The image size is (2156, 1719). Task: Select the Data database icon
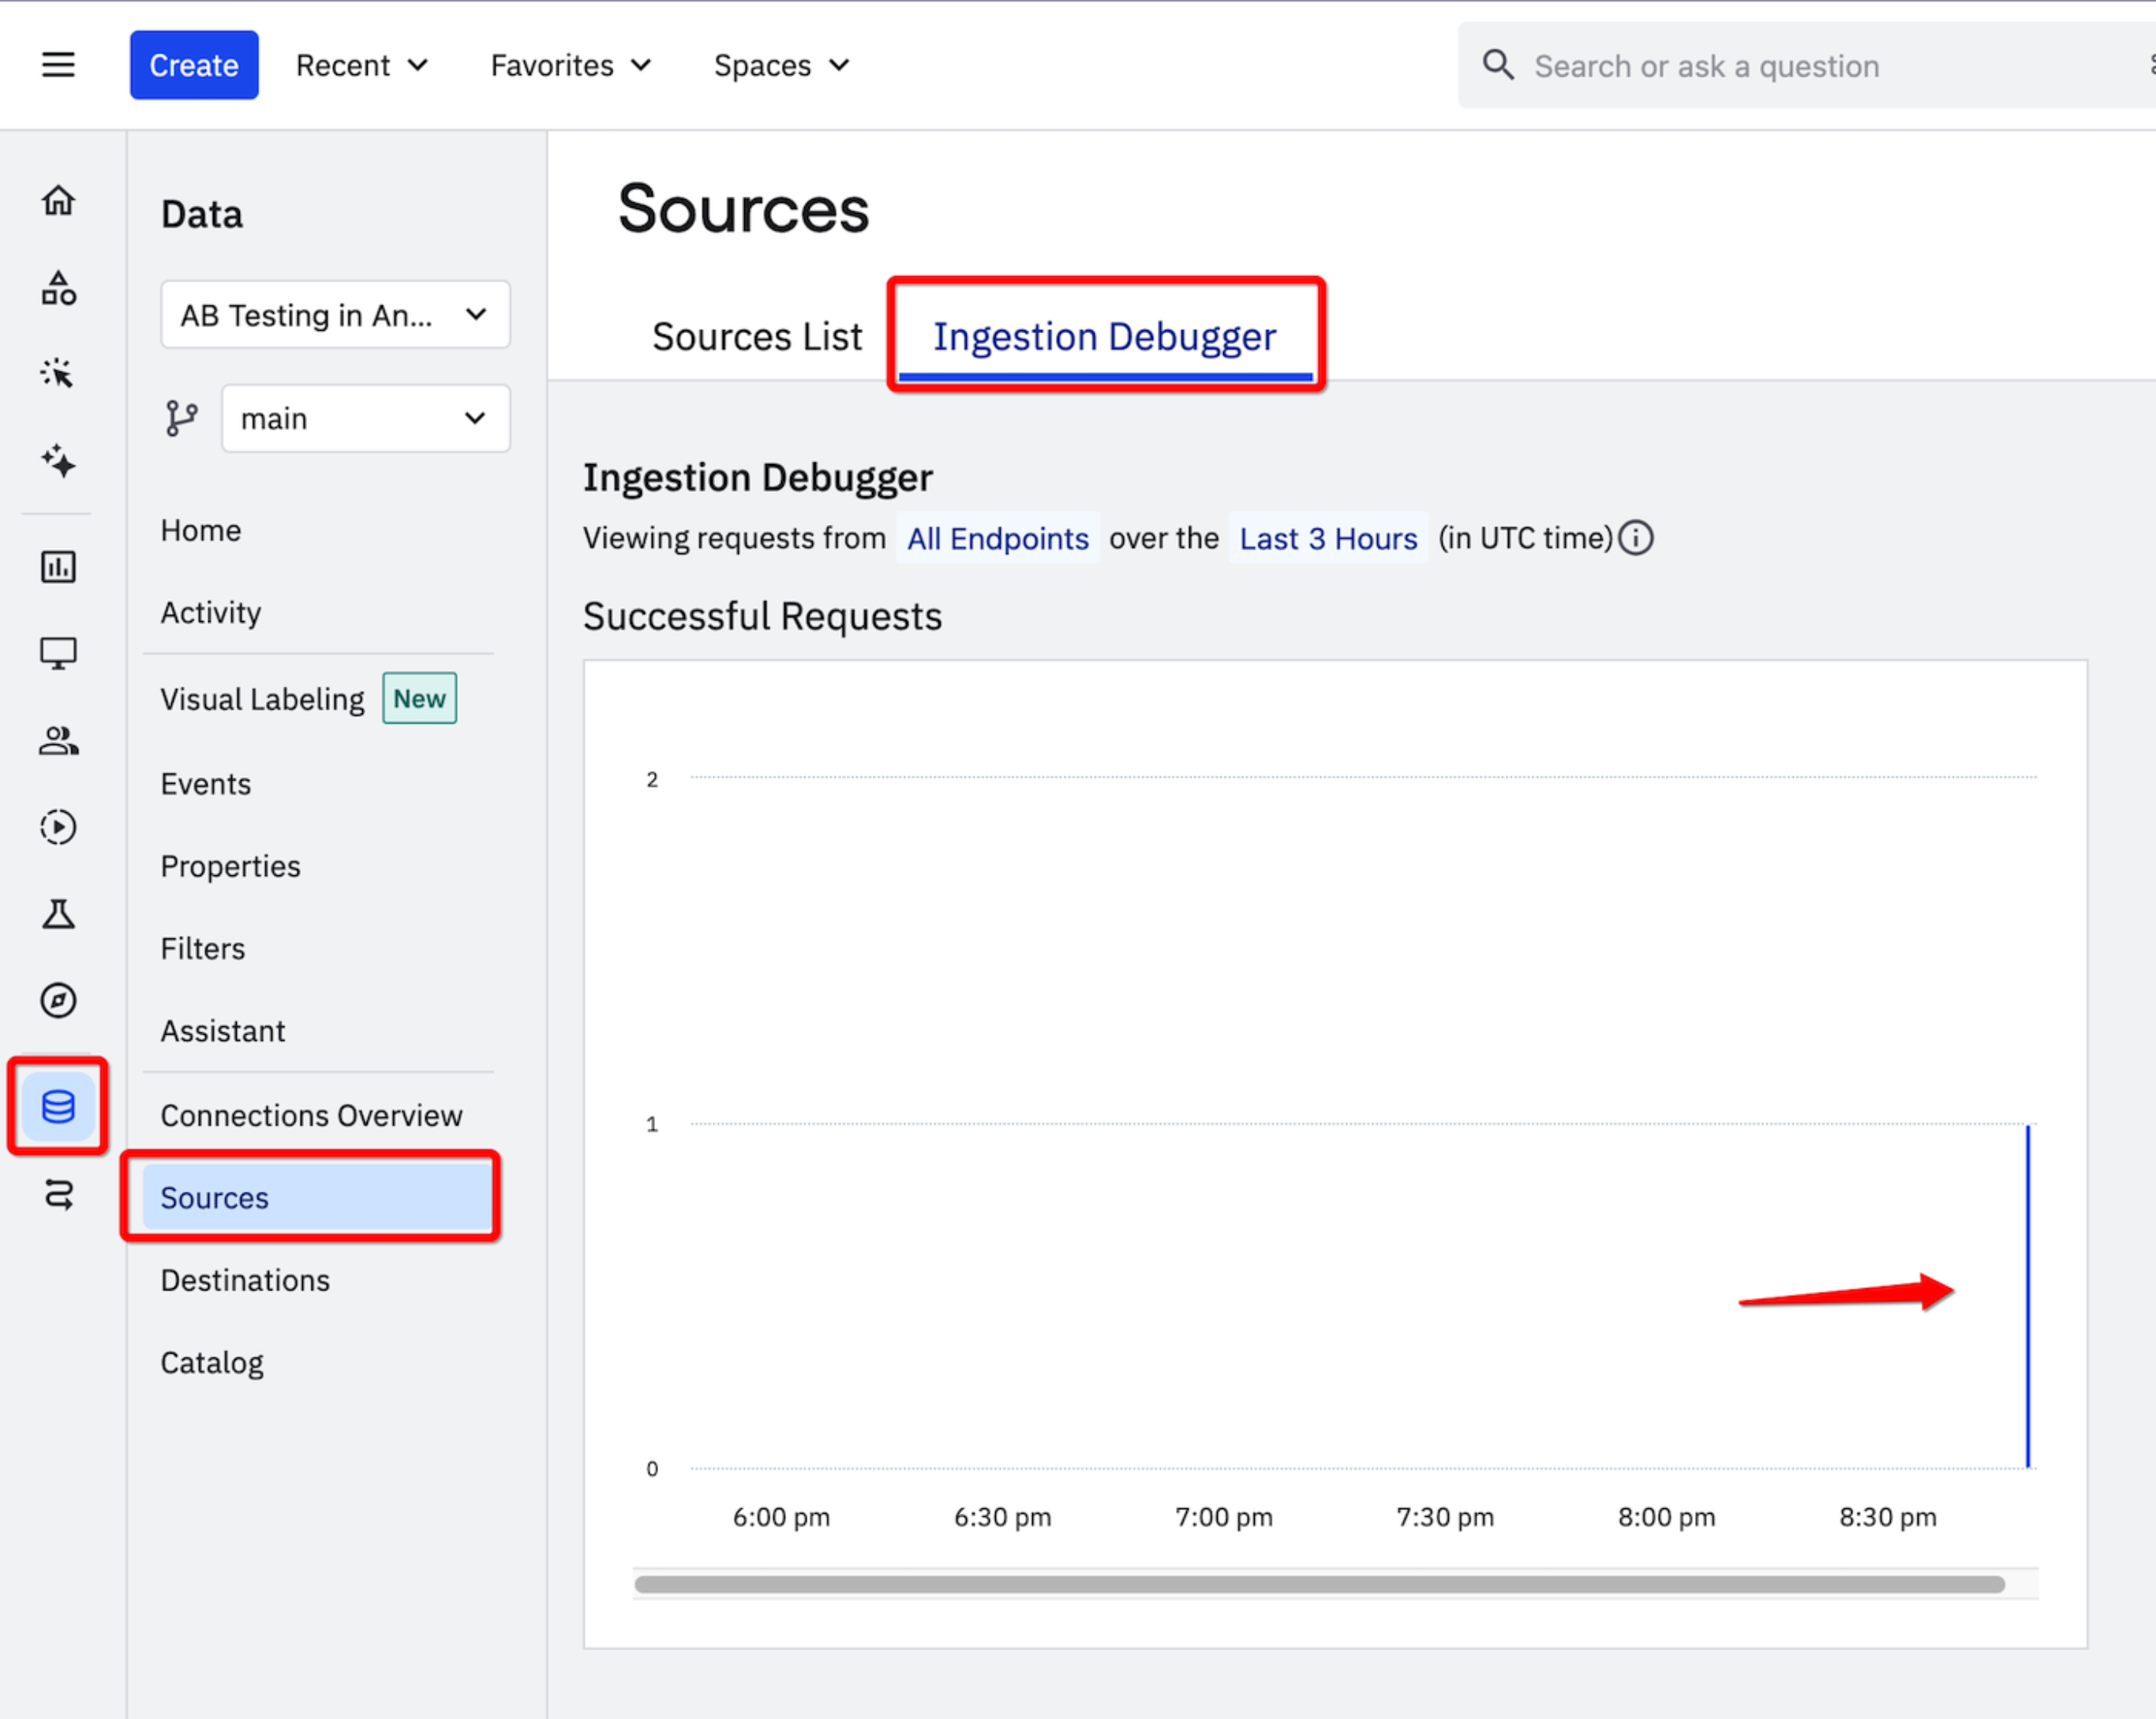58,1106
